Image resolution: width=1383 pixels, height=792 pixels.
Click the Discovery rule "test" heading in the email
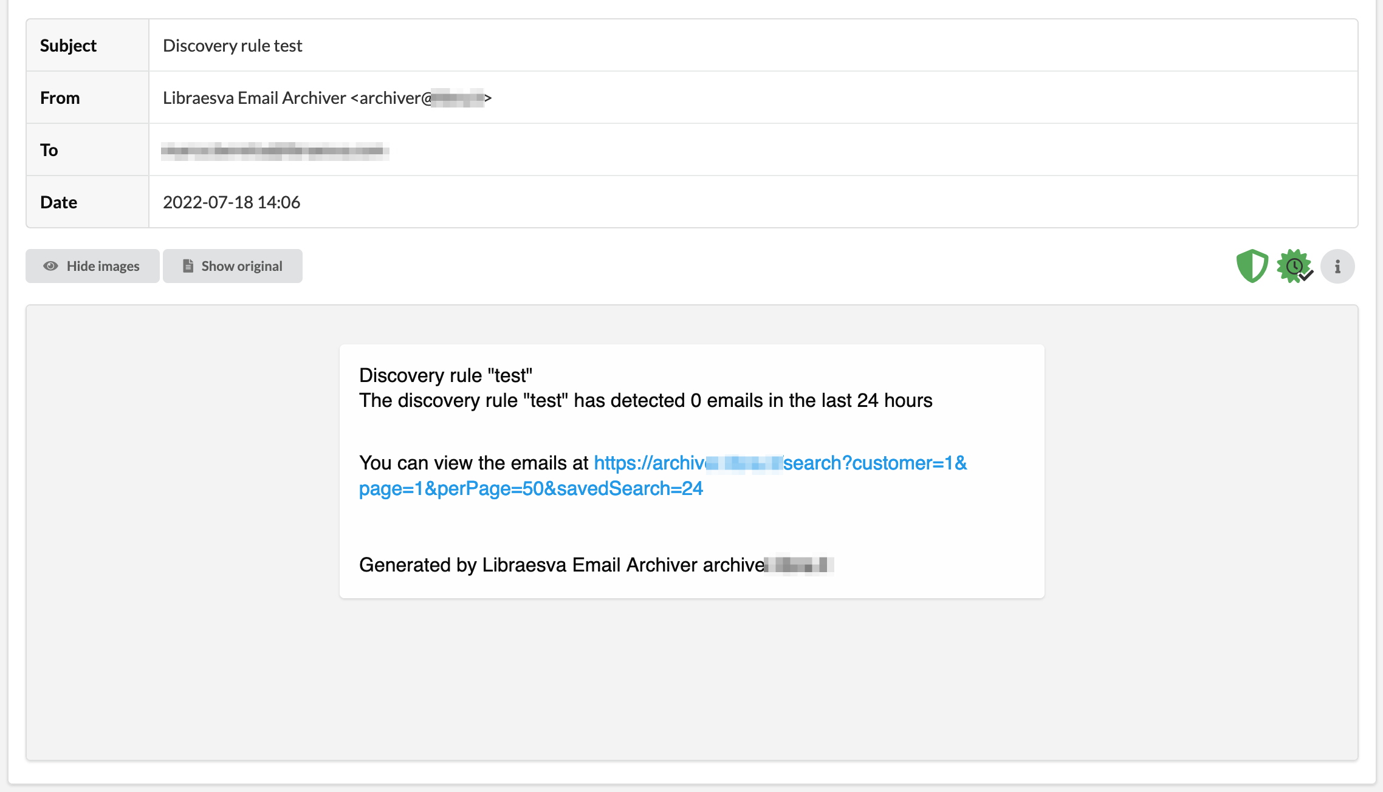click(445, 375)
